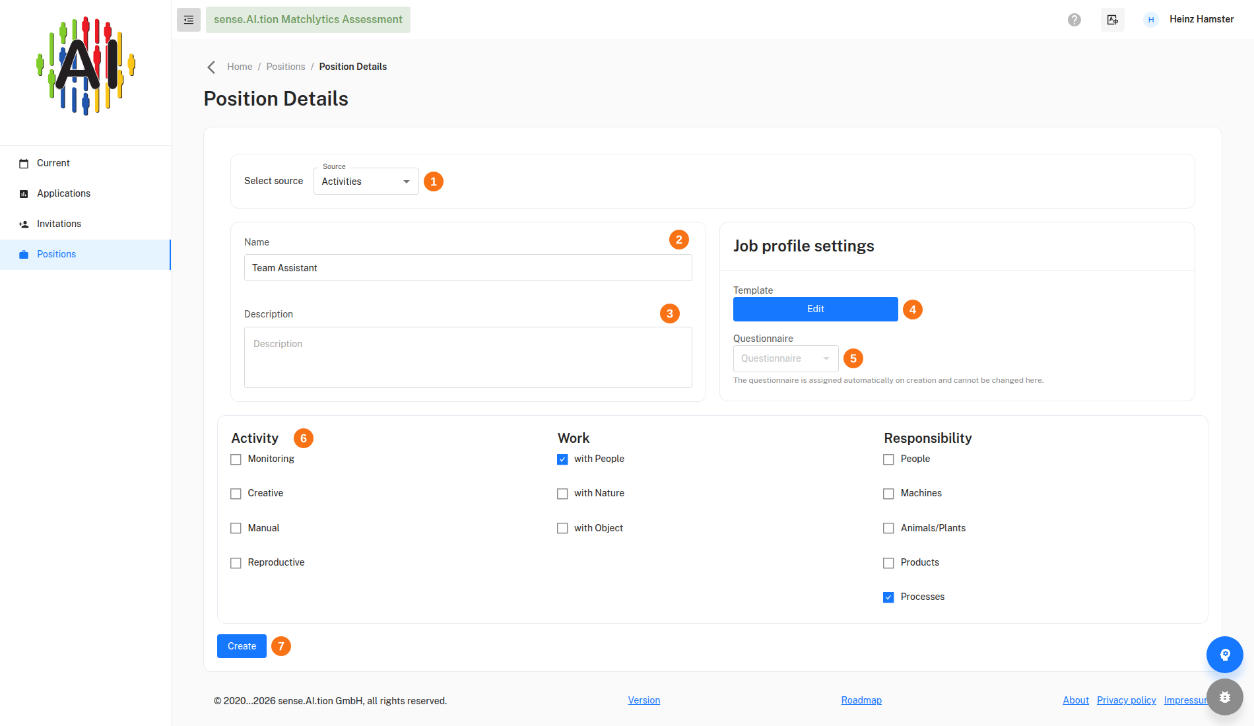Click the Invitations person-add icon
This screenshot has width=1254, height=726.
coord(24,224)
